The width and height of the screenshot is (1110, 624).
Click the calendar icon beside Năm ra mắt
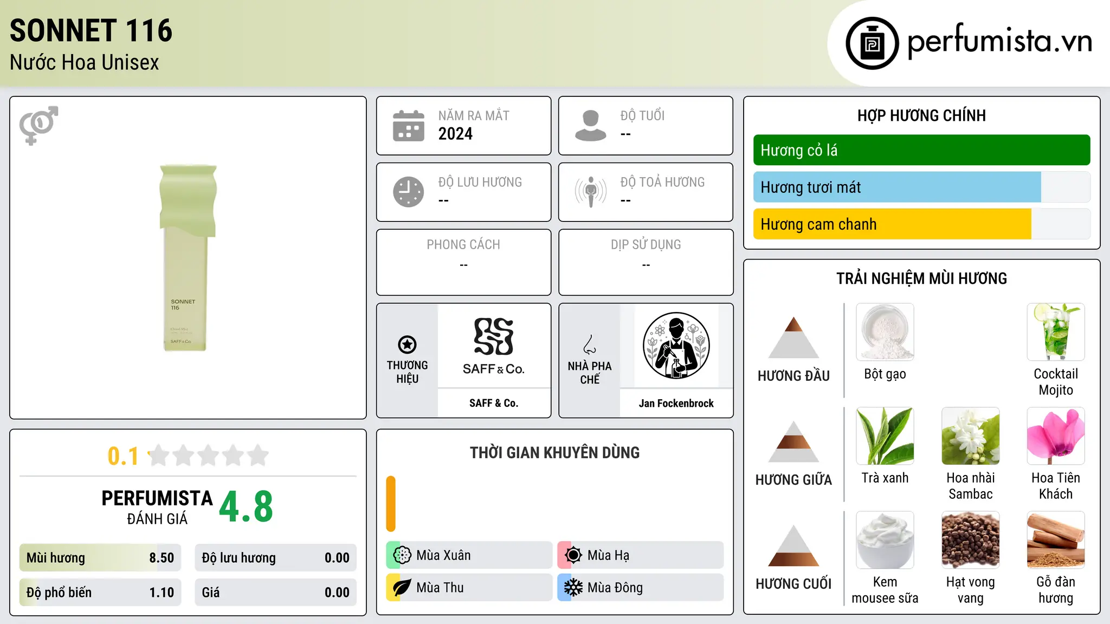coord(409,126)
